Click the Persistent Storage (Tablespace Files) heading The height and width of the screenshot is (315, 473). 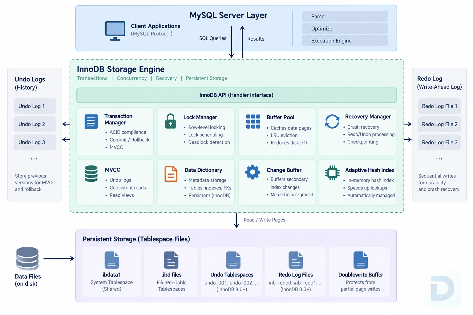(136, 239)
